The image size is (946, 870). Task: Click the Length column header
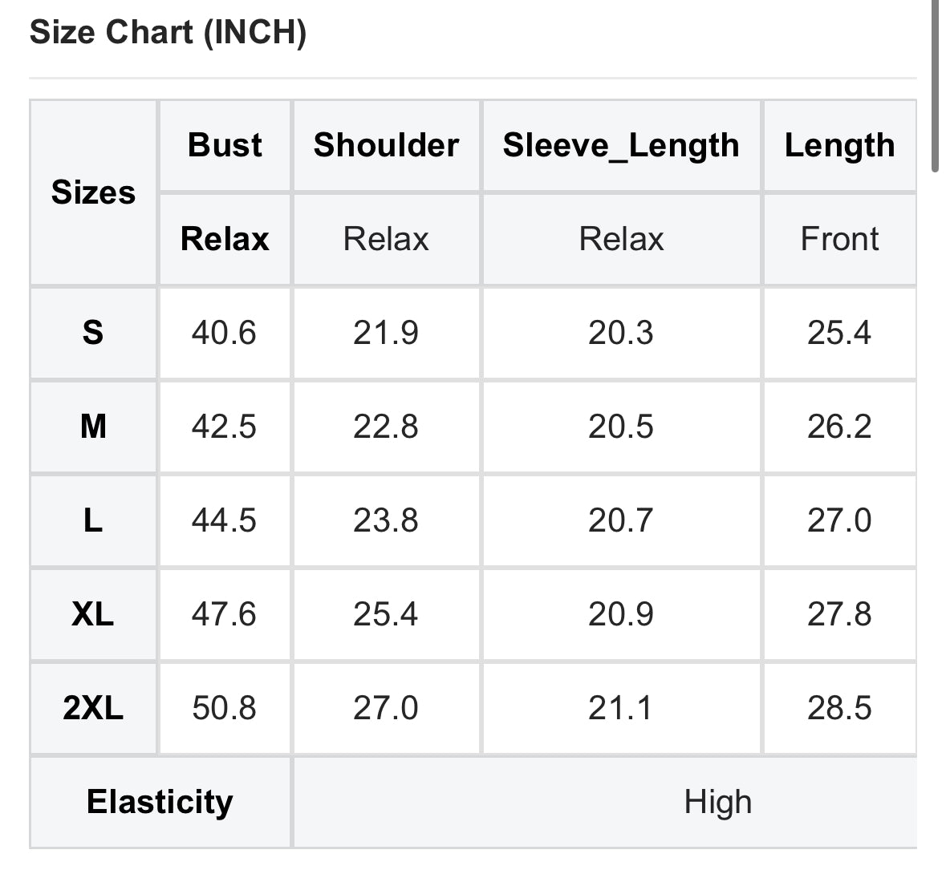coord(839,145)
